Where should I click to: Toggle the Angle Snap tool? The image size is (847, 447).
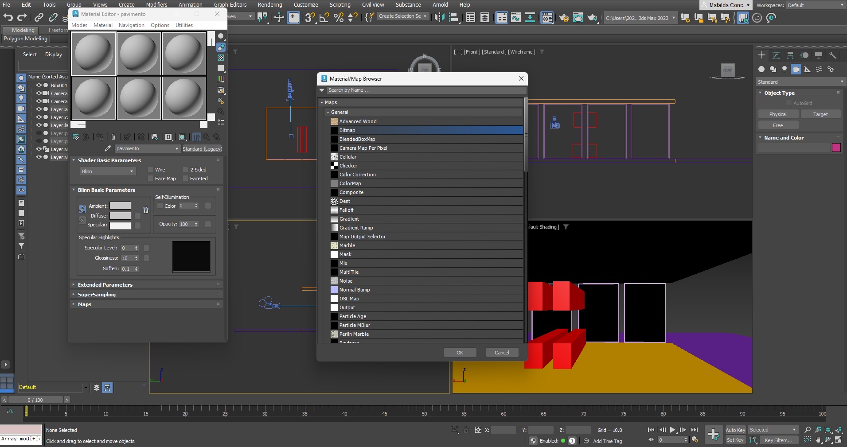pos(324,18)
